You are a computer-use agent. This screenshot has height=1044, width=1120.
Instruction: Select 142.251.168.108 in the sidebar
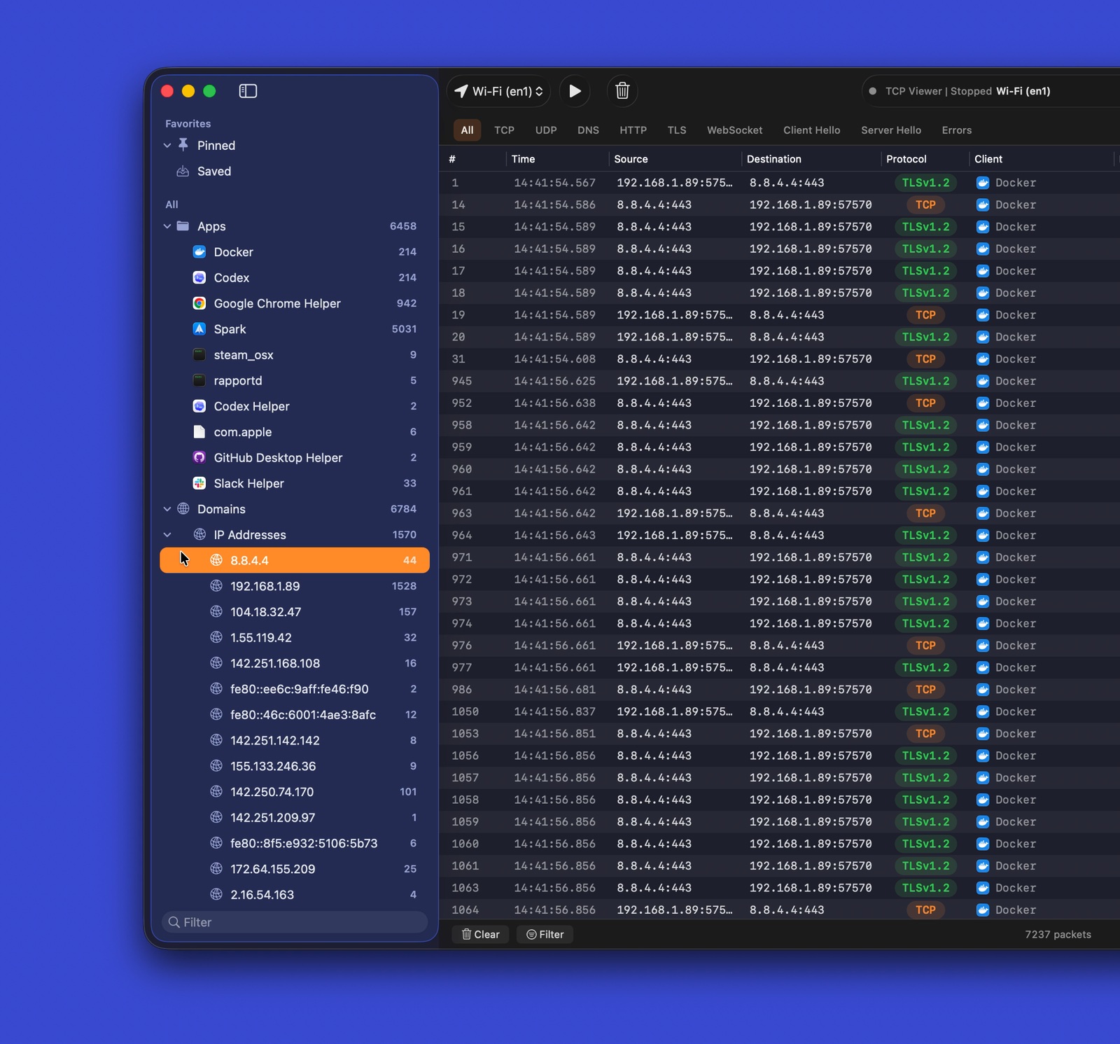tap(295, 663)
